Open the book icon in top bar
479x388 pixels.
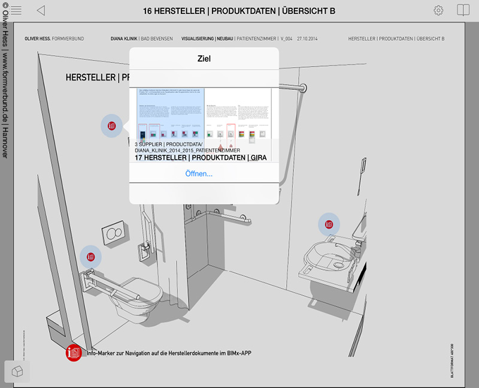(x=463, y=11)
